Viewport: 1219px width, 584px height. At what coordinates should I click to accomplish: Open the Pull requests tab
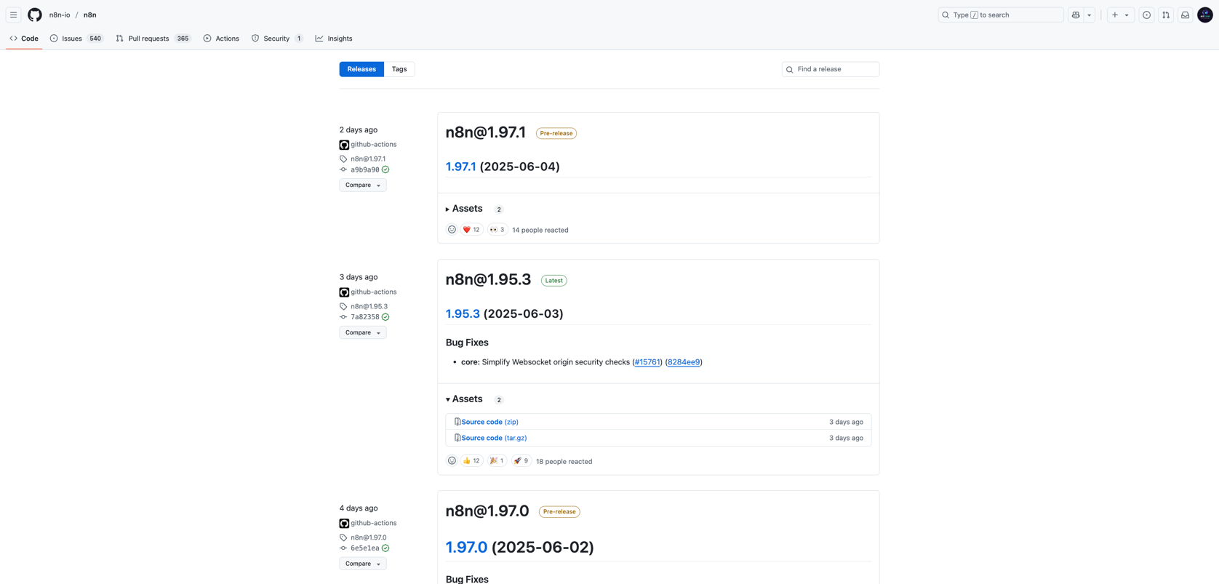[148, 39]
